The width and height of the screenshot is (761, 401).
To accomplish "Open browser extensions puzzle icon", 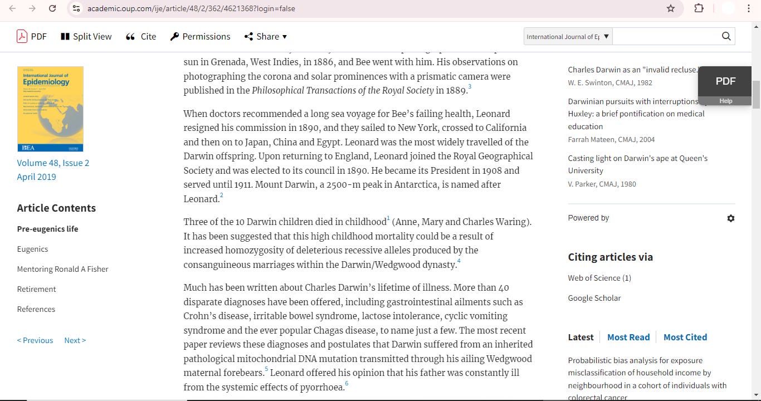I will coord(699,8).
